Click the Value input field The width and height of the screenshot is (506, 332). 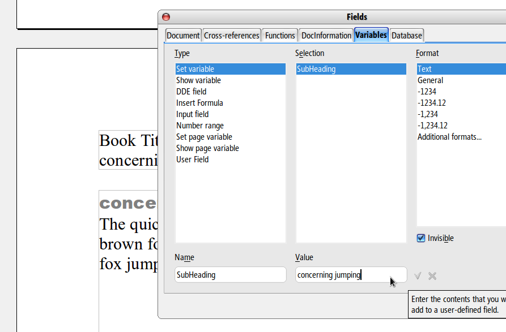[x=350, y=275]
